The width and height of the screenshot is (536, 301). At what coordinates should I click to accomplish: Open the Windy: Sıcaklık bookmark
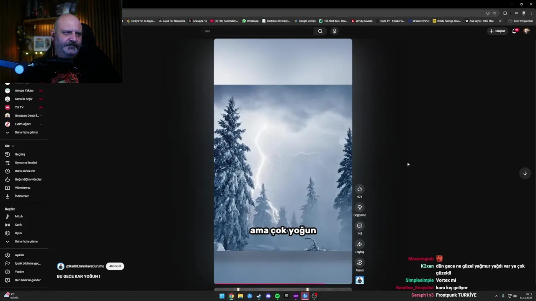click(x=362, y=21)
